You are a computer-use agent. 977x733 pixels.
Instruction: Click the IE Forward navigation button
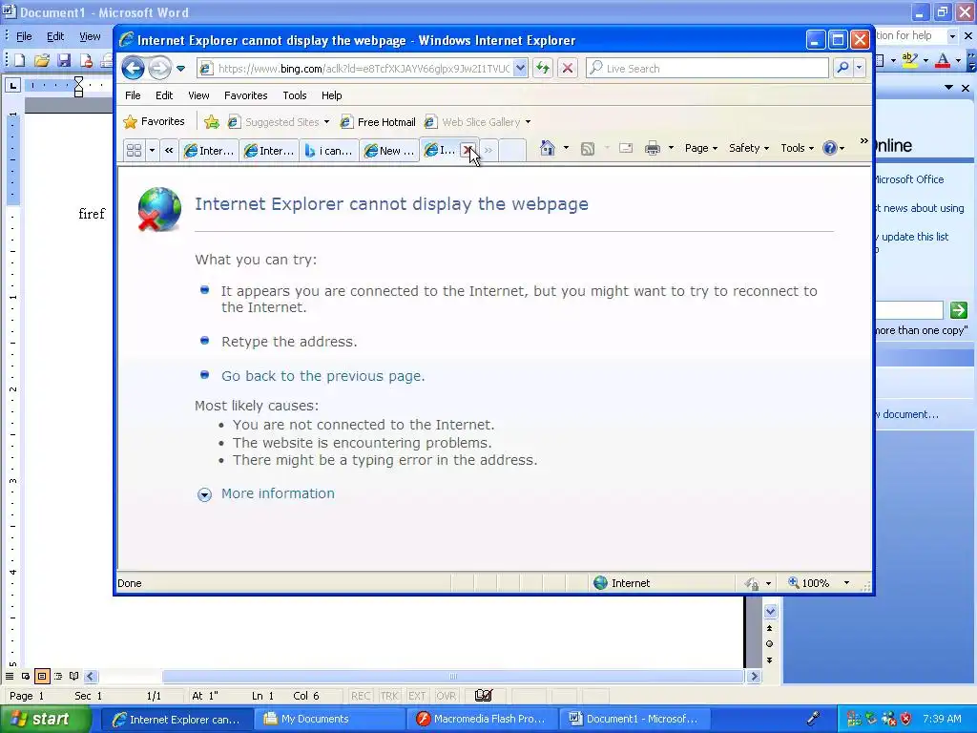pos(160,68)
